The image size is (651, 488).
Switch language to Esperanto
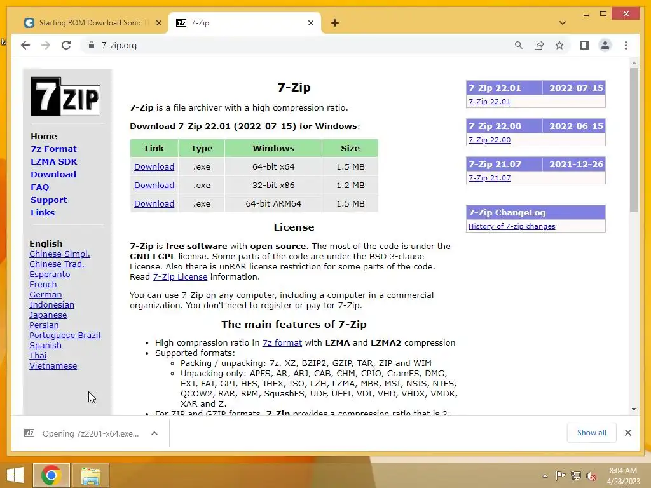pyautogui.click(x=50, y=274)
